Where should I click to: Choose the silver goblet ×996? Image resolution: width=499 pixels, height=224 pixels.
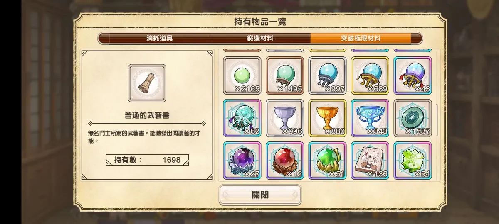click(x=285, y=118)
